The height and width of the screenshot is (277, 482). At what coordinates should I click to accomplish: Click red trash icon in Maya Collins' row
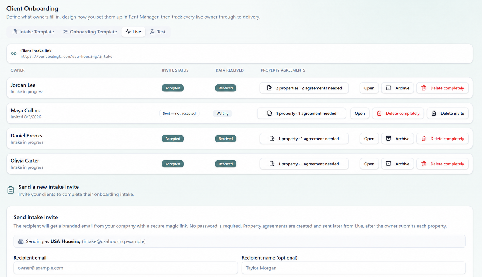click(379, 113)
